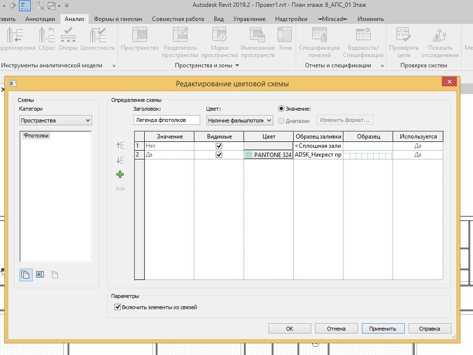Open the Пространства category dropdown

[x=56, y=120]
